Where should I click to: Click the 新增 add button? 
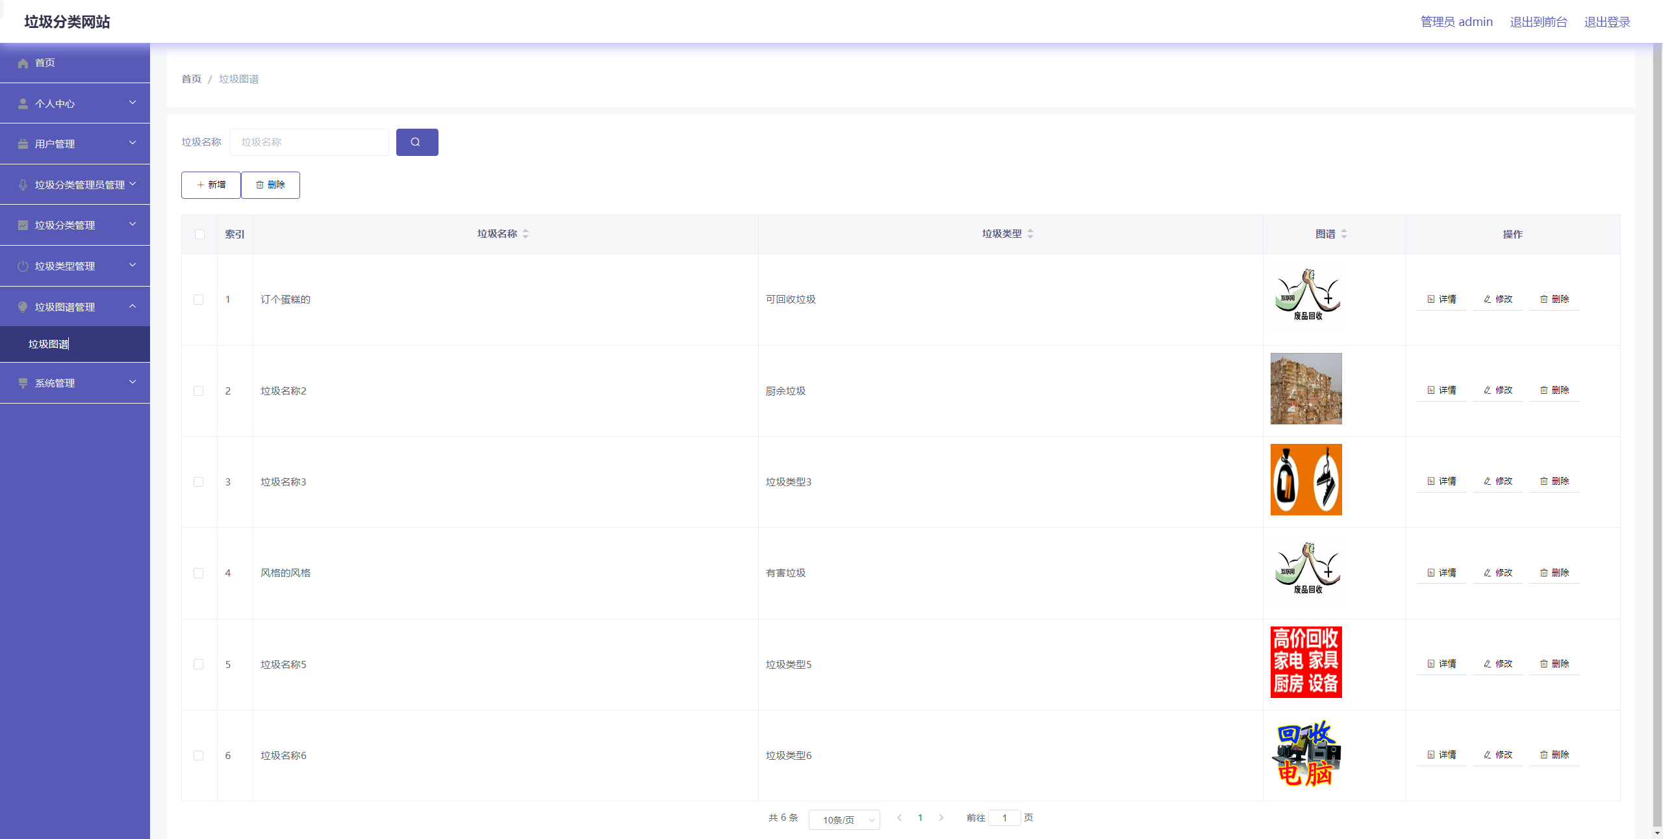(210, 185)
